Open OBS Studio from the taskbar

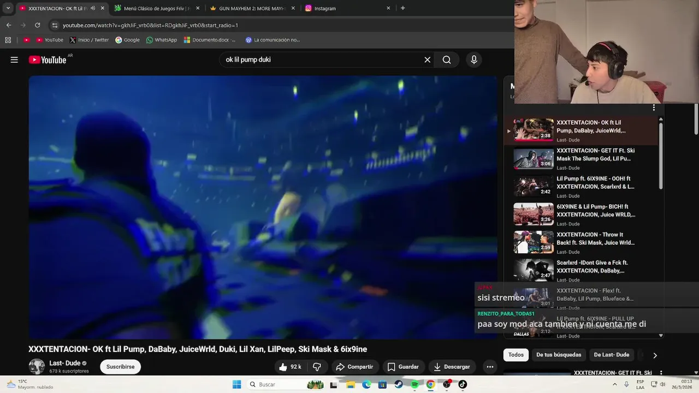tap(447, 384)
